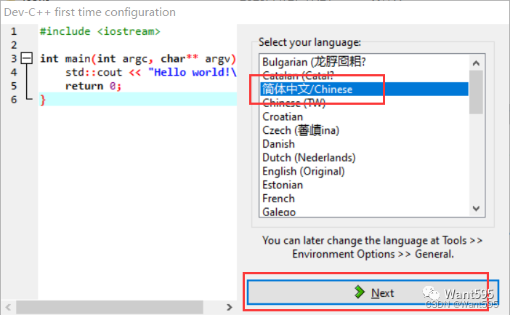Click the return 0; code line
510x315 pixels.
point(93,86)
